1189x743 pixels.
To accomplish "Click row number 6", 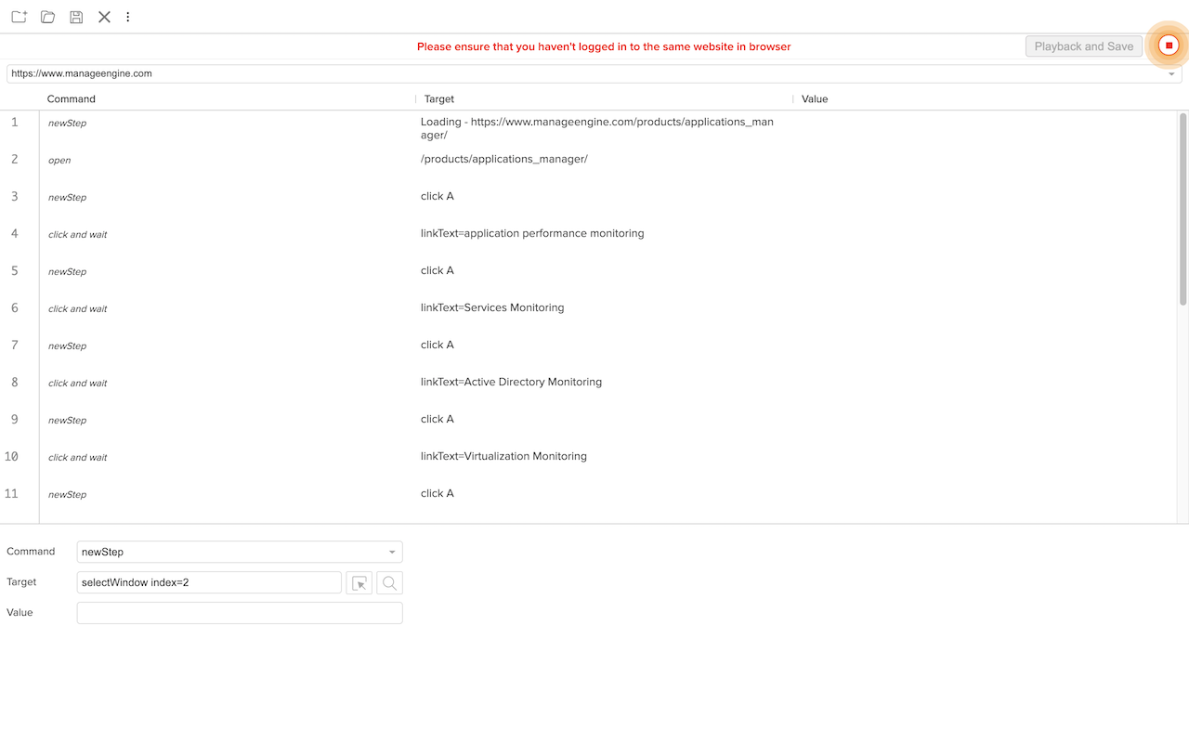I will click(x=14, y=307).
